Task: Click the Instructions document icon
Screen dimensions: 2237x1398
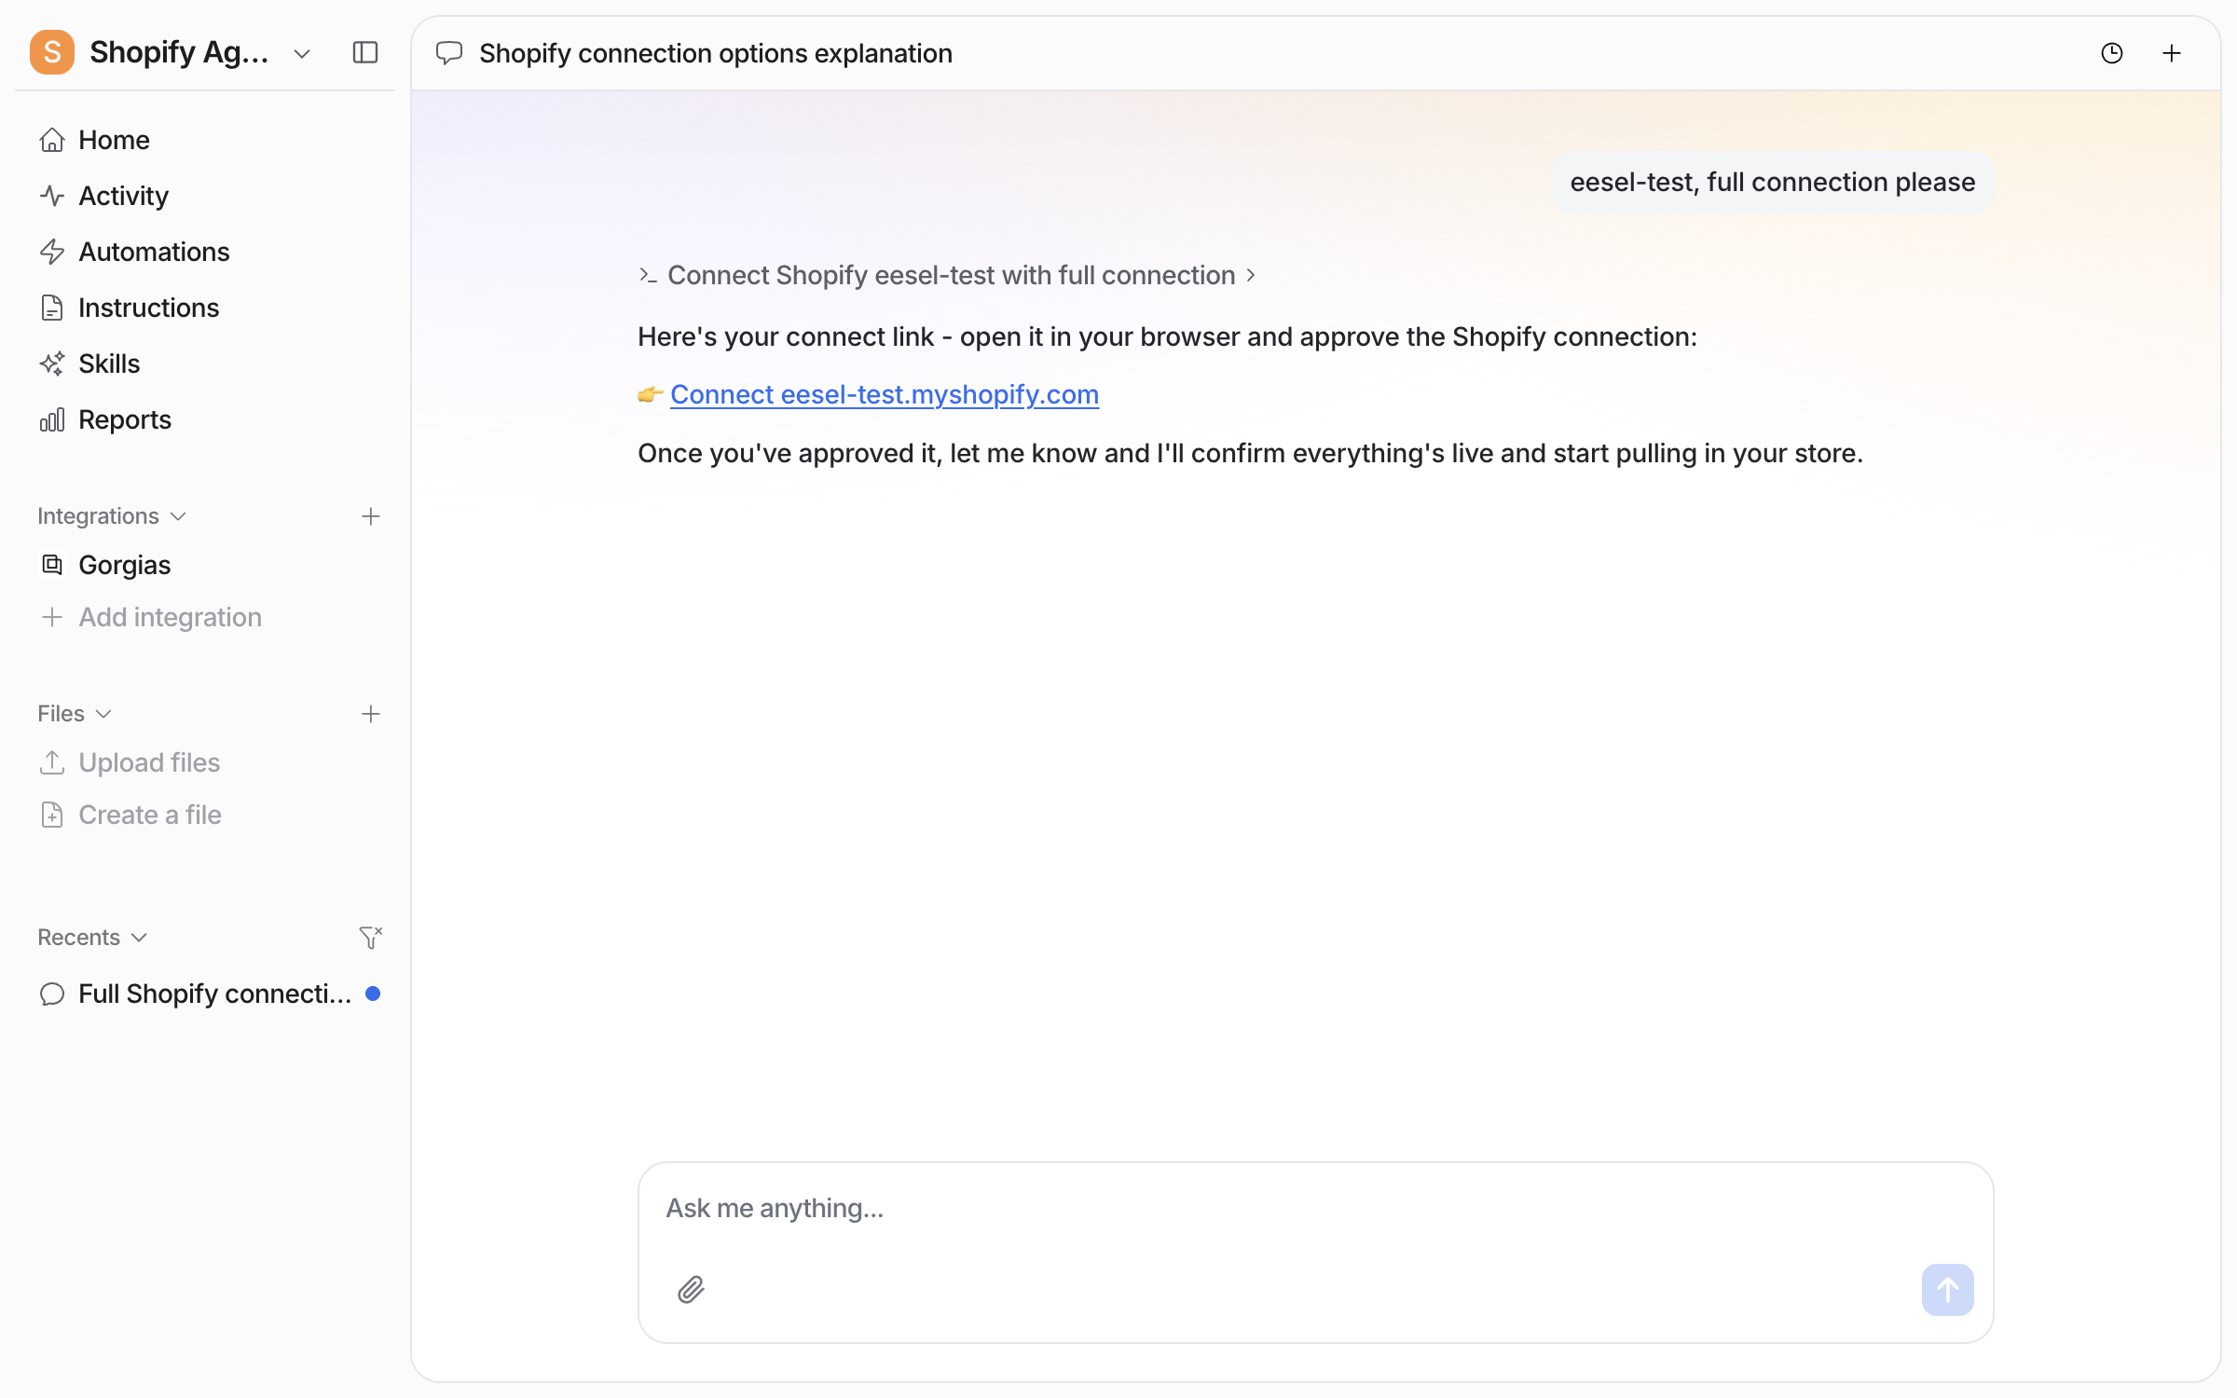Action: point(52,308)
